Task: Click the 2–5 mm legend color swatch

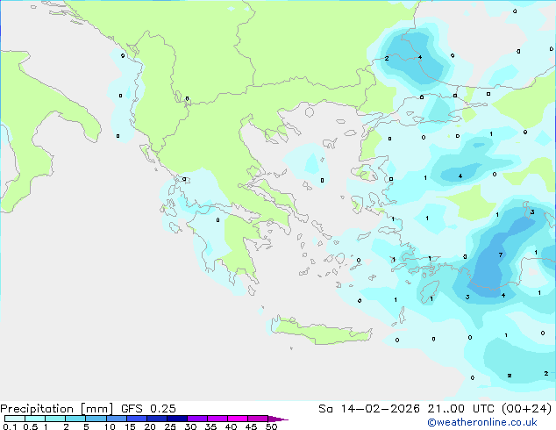Action: click(x=75, y=419)
